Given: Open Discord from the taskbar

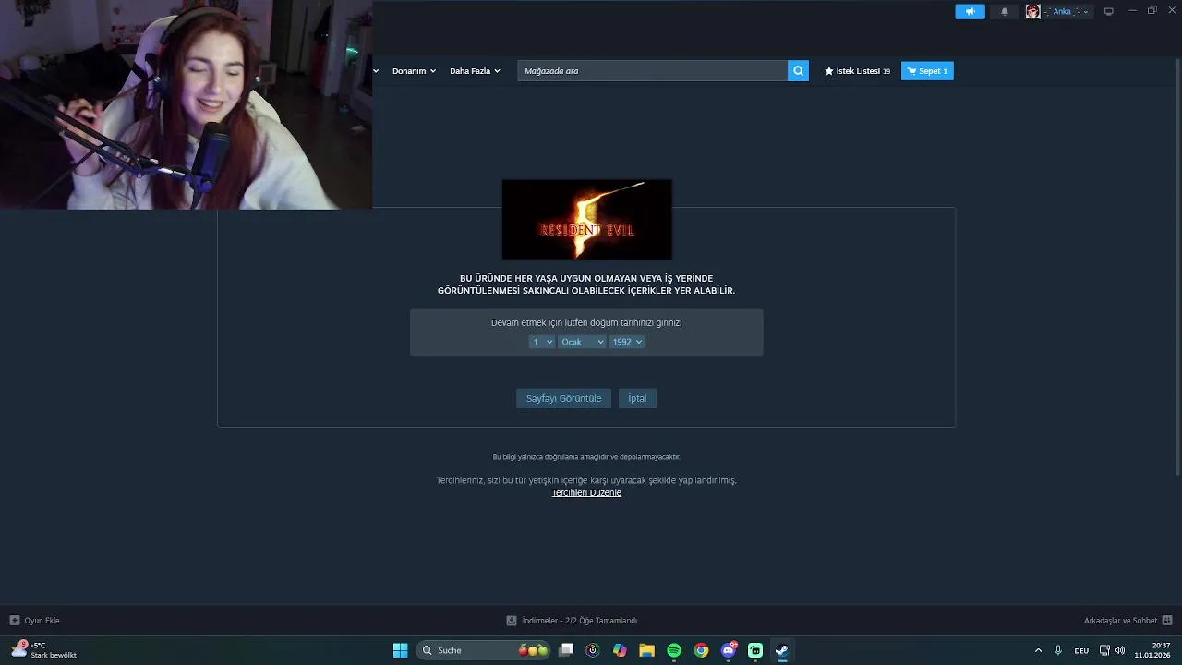Looking at the screenshot, I should click(729, 650).
